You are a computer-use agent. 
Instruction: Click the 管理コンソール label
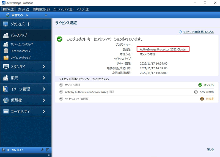click(20, 15)
